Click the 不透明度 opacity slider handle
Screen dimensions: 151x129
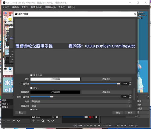point(118,84)
